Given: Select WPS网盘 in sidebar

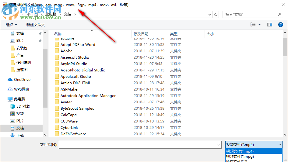Looking at the screenshot, I should point(18,89).
